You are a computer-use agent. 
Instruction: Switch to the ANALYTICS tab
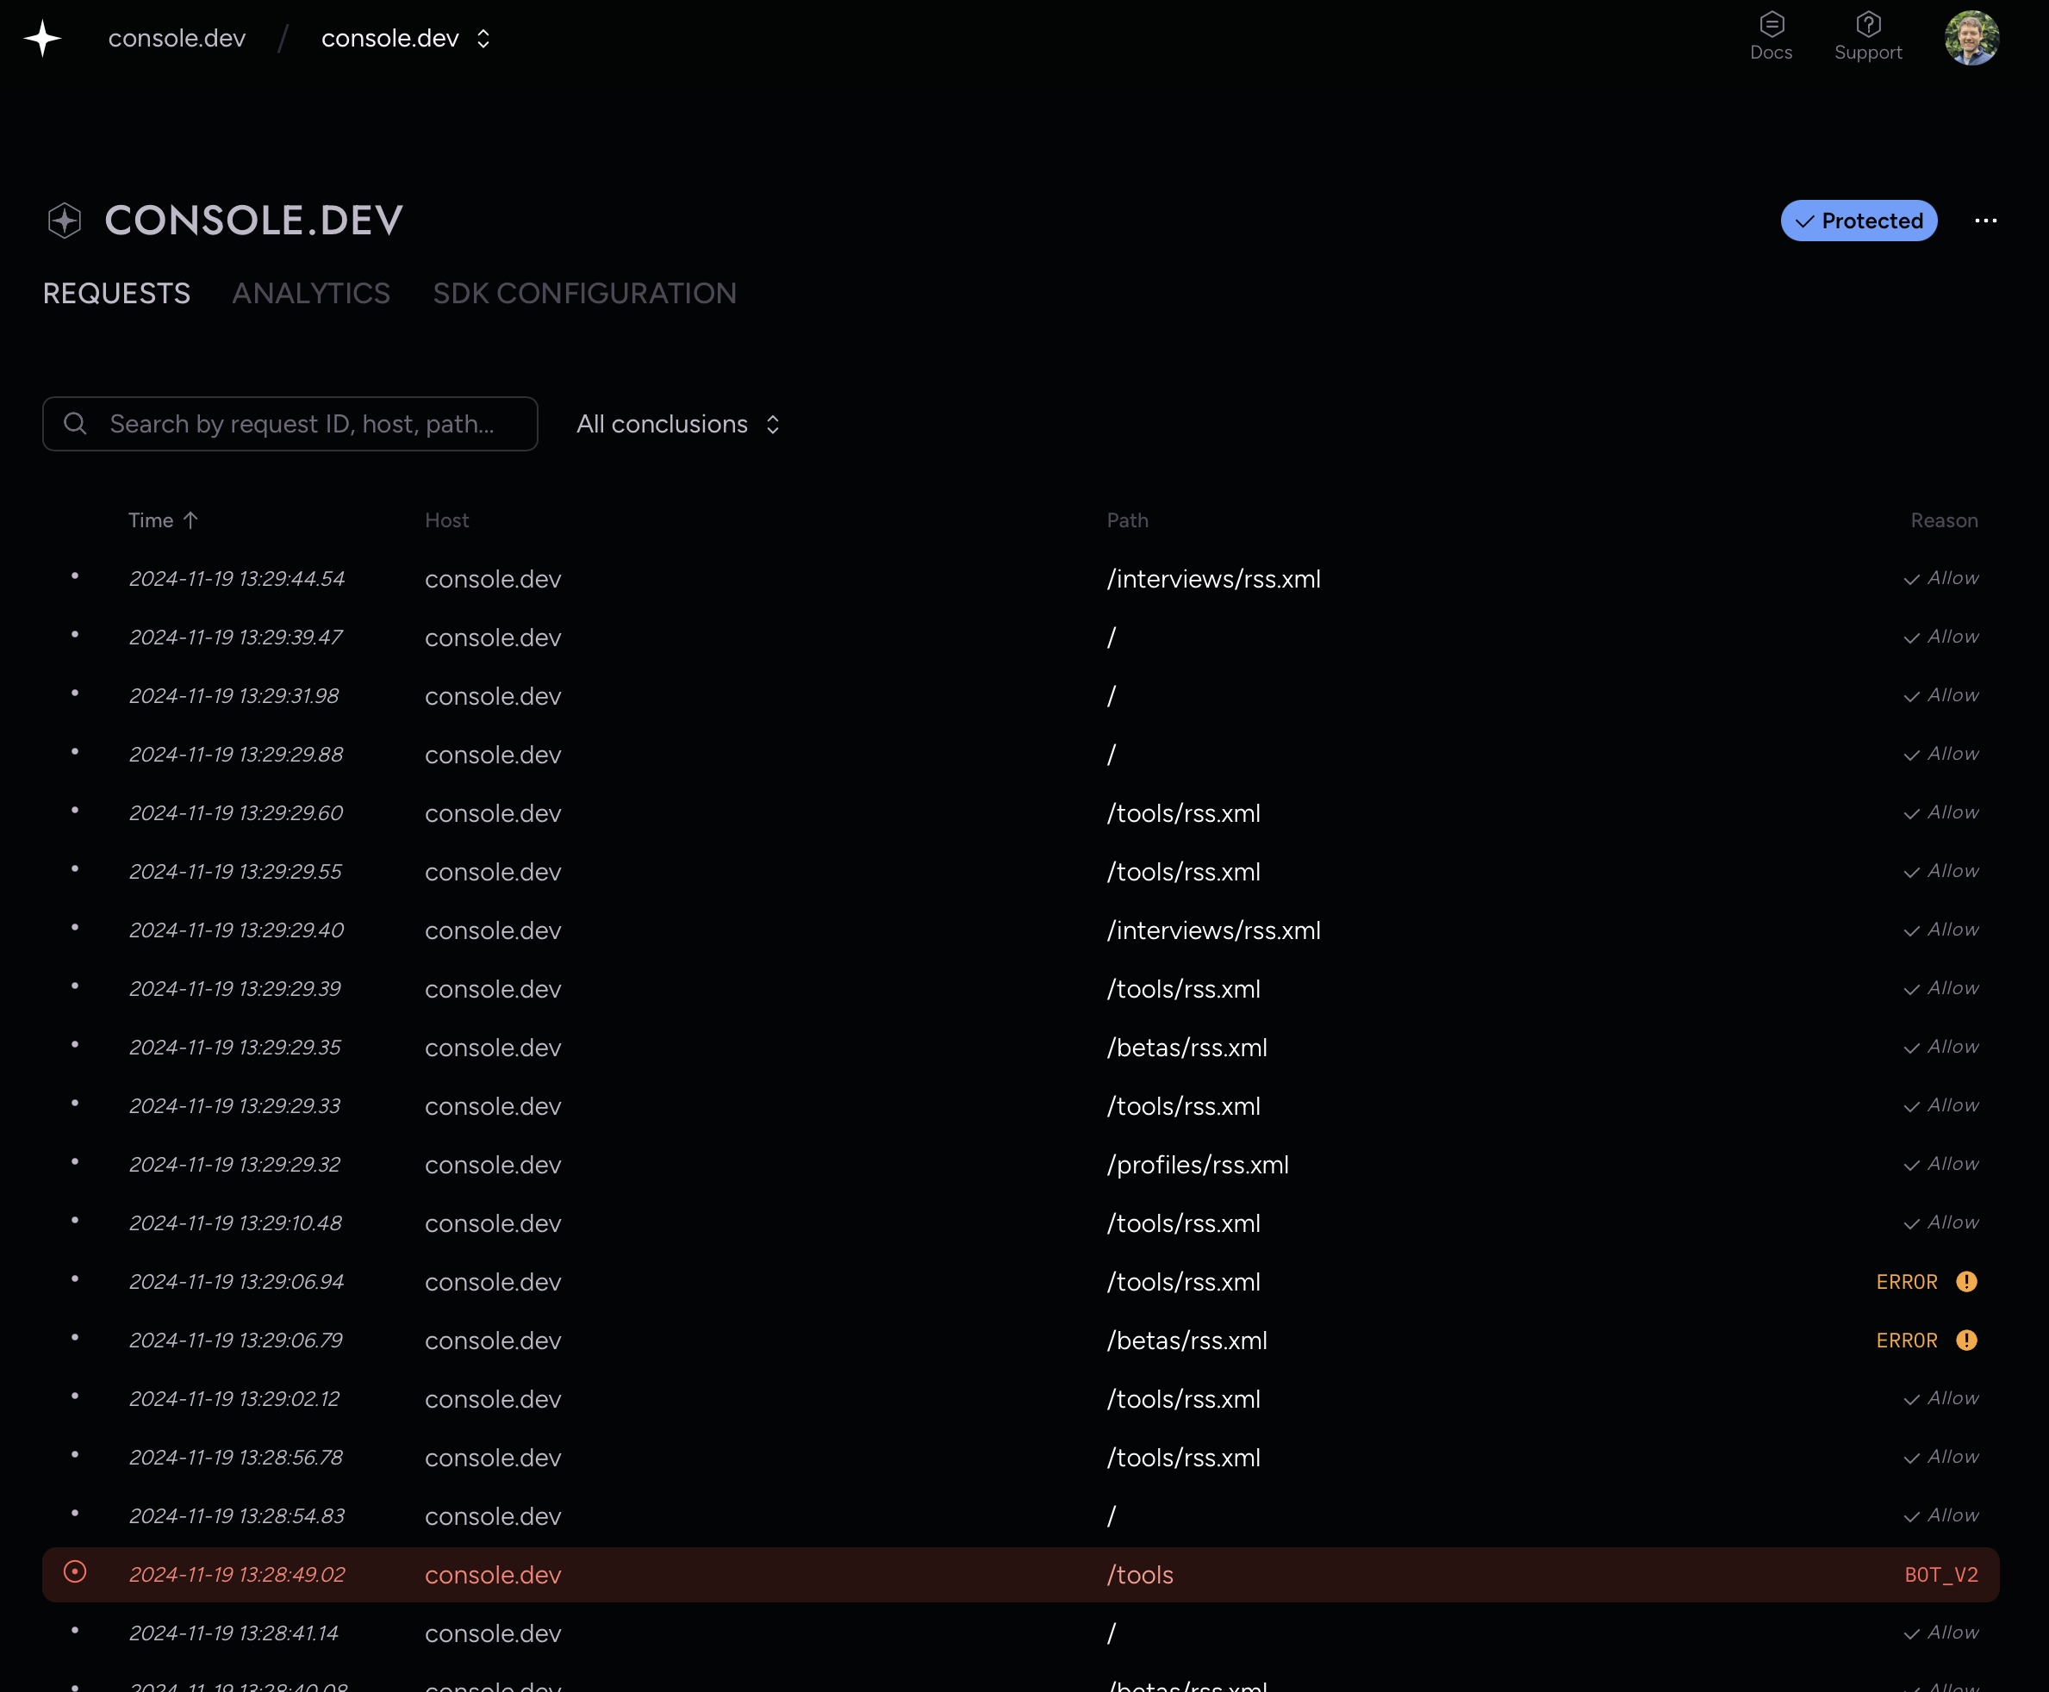point(311,294)
